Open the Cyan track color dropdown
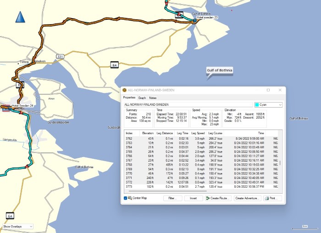321x233 pixels. pyautogui.click(x=268, y=105)
